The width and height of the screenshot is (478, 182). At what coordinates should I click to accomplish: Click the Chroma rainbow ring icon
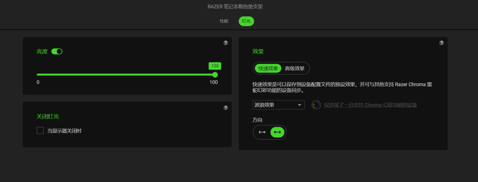pyautogui.click(x=316, y=105)
